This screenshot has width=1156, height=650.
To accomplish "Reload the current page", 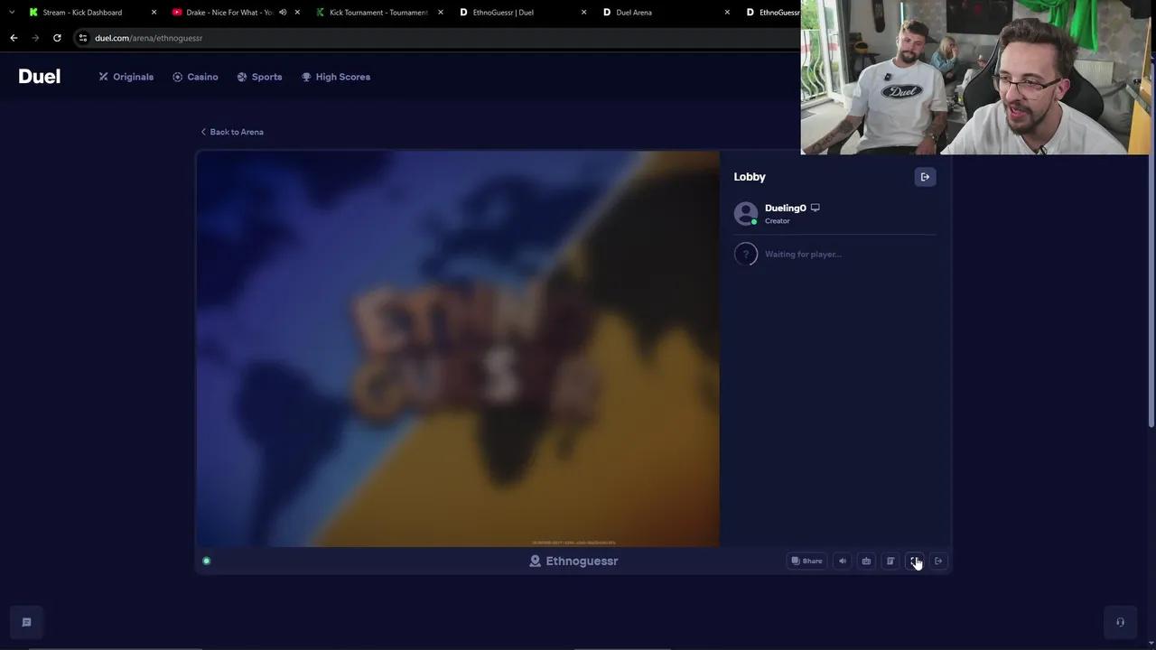I will point(57,38).
